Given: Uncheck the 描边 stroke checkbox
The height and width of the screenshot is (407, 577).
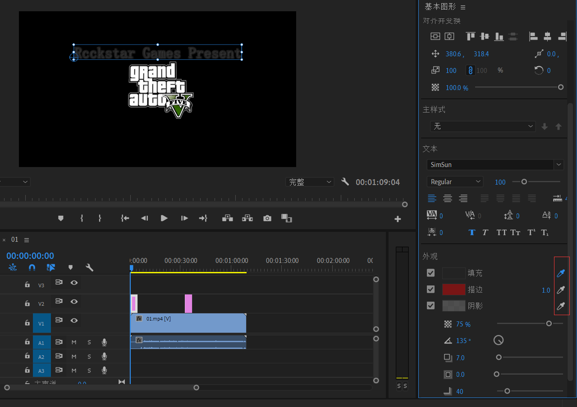Looking at the screenshot, I should [x=431, y=289].
